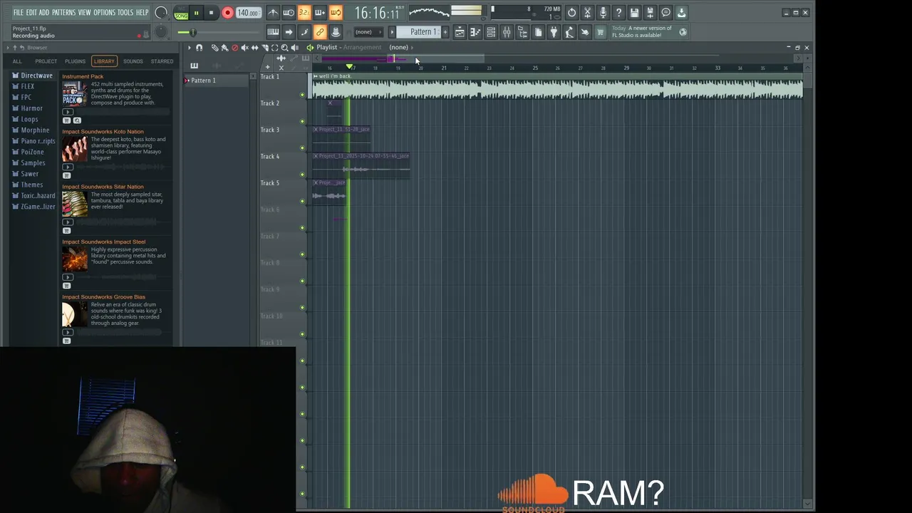Open the online shop cart icon
Screen dimensions: 912x513
(x=601, y=32)
